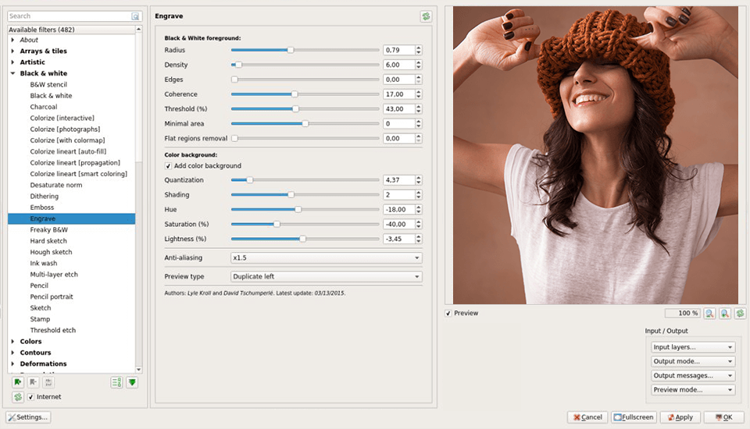Toggle the filter selection mode icon
Screen dimensions: 750x429
point(116,382)
